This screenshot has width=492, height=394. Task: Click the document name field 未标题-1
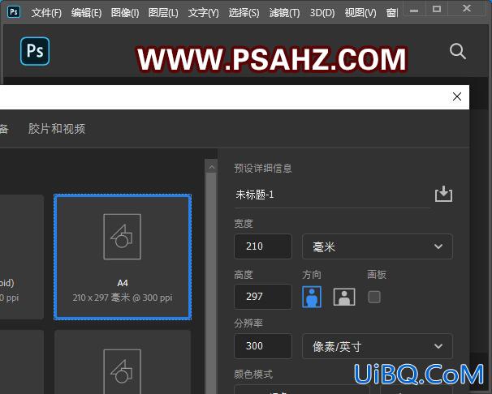coord(332,195)
